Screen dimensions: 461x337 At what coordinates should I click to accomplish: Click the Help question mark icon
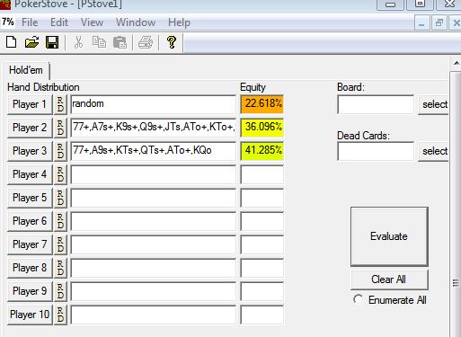coord(172,42)
